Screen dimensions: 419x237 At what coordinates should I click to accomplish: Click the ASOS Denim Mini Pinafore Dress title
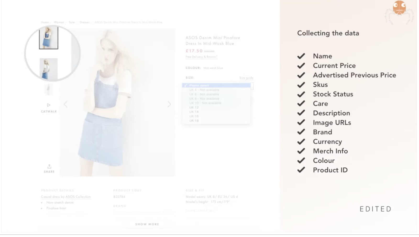(213, 40)
